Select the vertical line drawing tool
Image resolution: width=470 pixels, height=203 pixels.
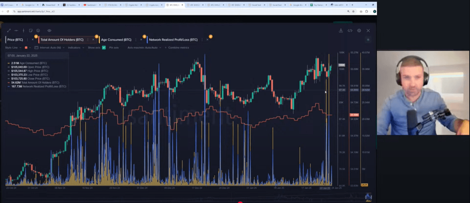[23, 31]
